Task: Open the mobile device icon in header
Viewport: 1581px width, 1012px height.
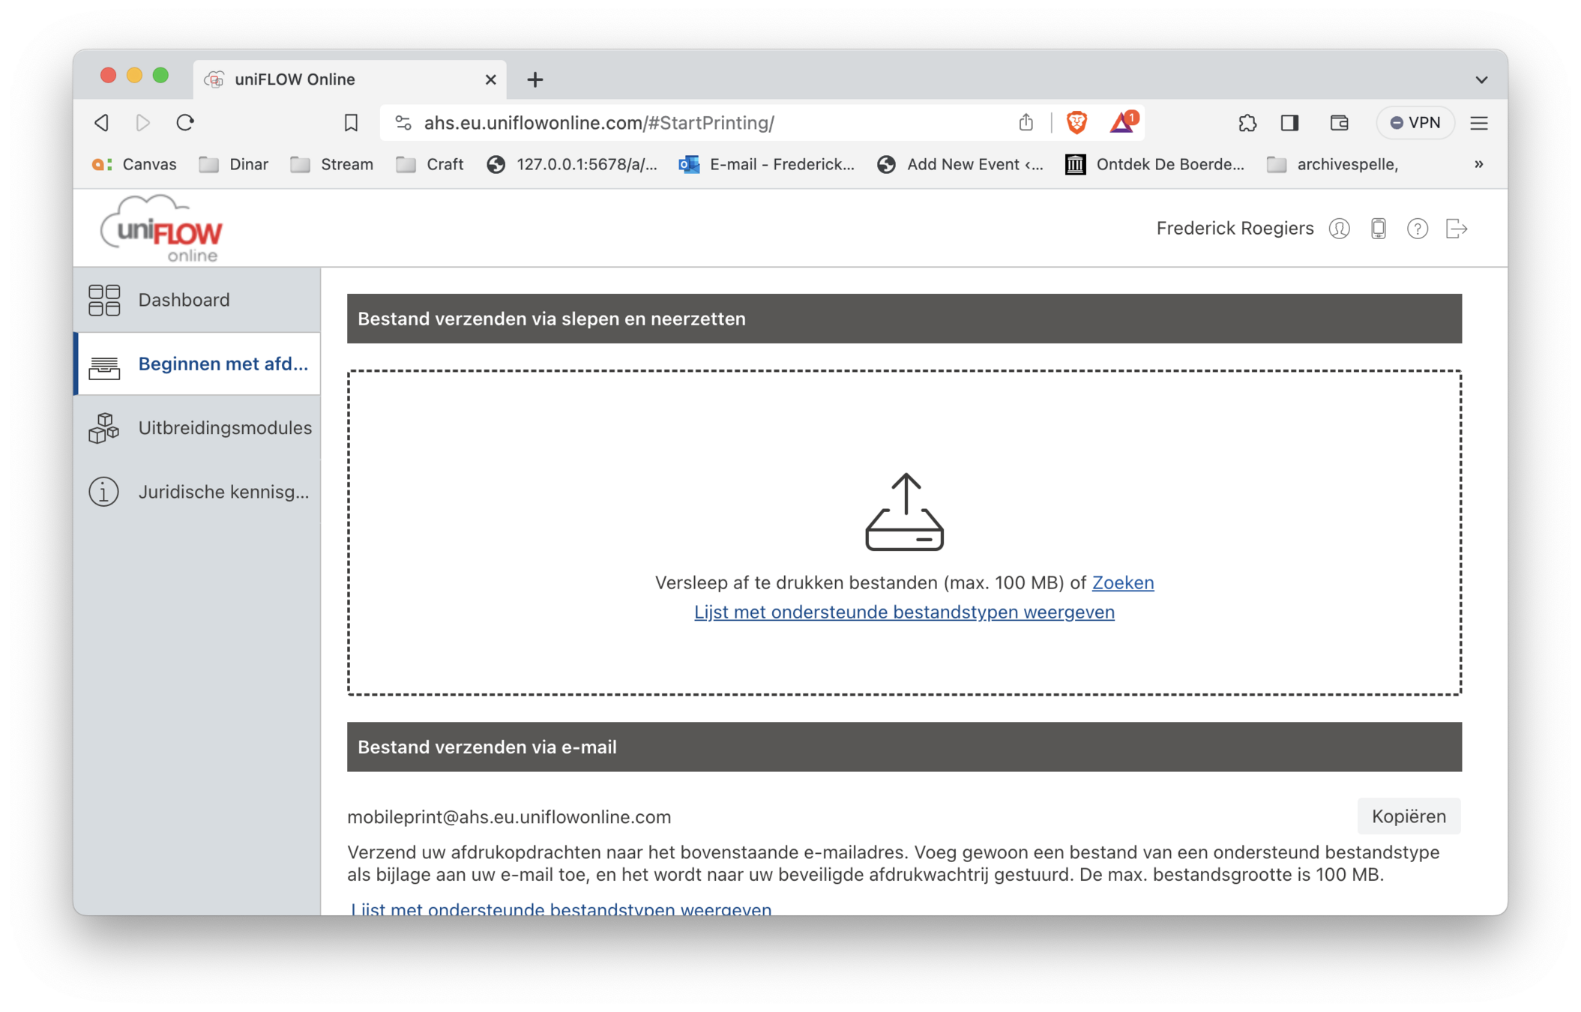Action: point(1378,229)
